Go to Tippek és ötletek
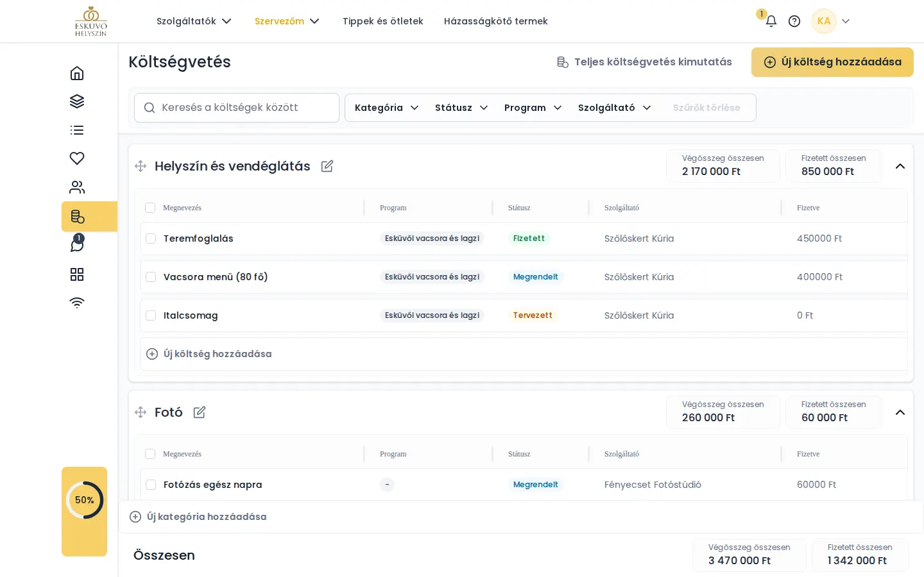 point(383,21)
